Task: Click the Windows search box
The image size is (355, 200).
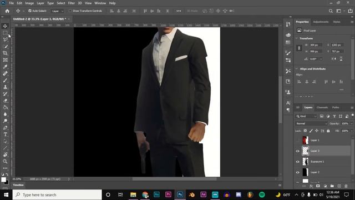Action: click(57, 195)
